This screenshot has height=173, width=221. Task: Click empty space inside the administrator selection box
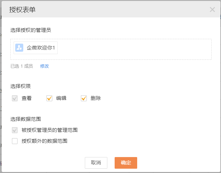click(133, 49)
